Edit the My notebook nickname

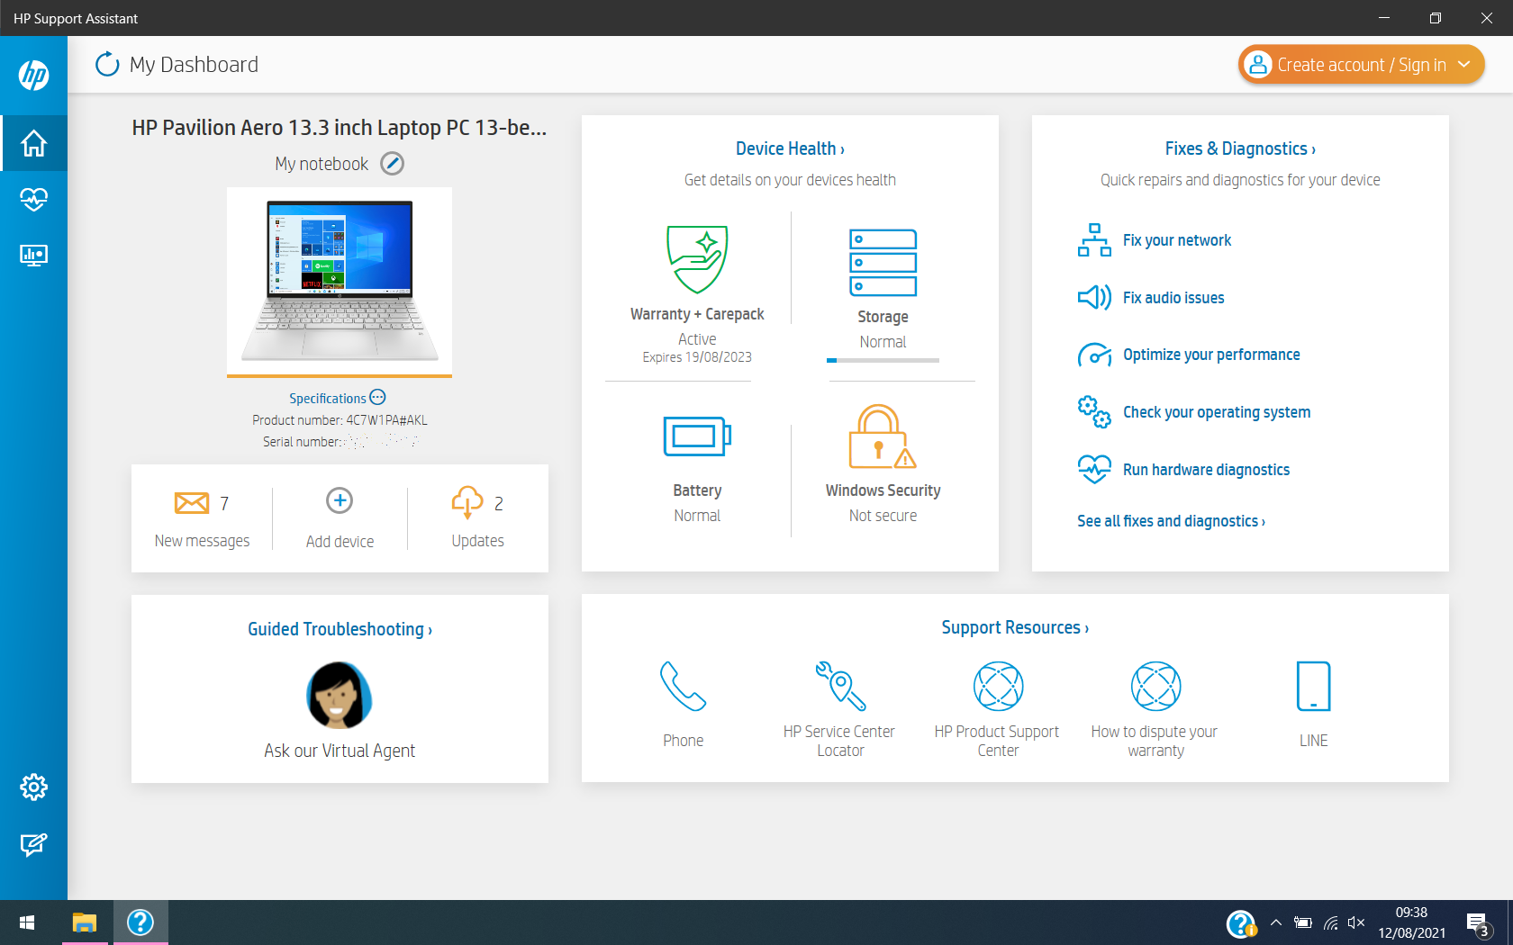392,164
